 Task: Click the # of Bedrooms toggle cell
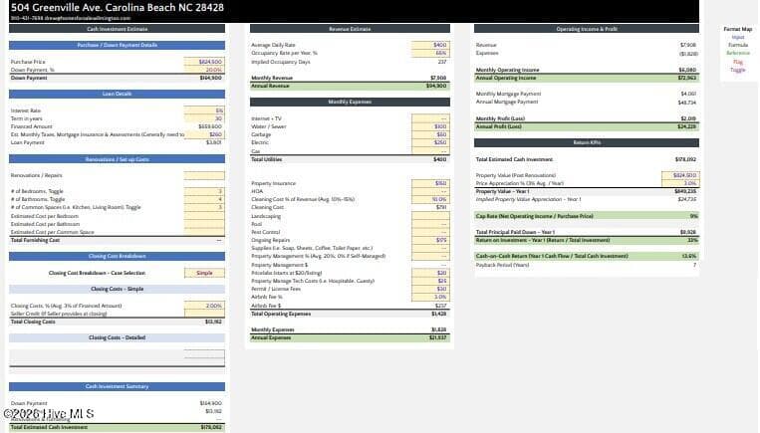point(204,191)
